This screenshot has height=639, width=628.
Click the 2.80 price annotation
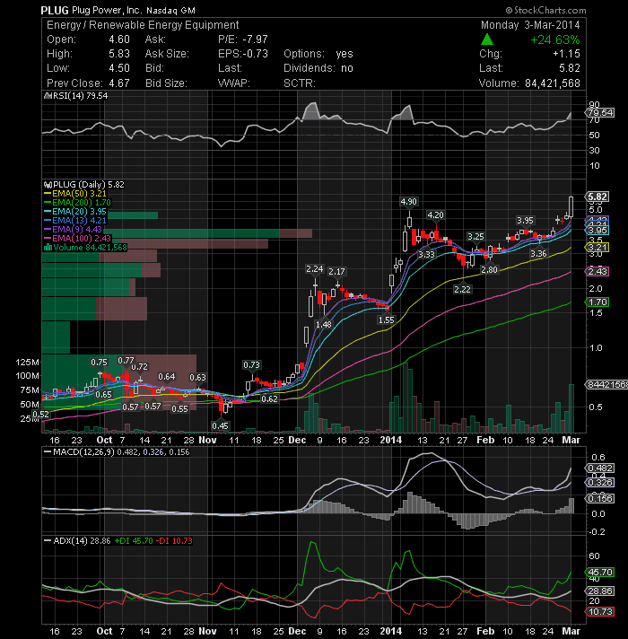point(489,270)
